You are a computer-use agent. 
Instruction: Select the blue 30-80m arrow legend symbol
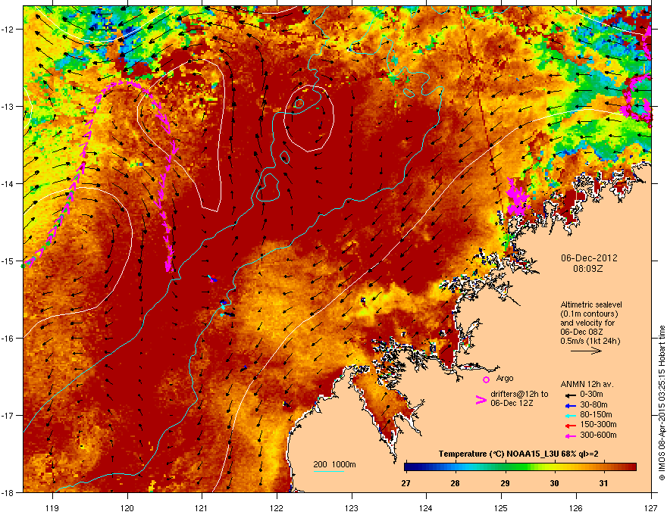coord(570,405)
